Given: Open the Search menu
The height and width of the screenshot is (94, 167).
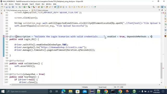Looking at the screenshot, I should click(32, 4).
